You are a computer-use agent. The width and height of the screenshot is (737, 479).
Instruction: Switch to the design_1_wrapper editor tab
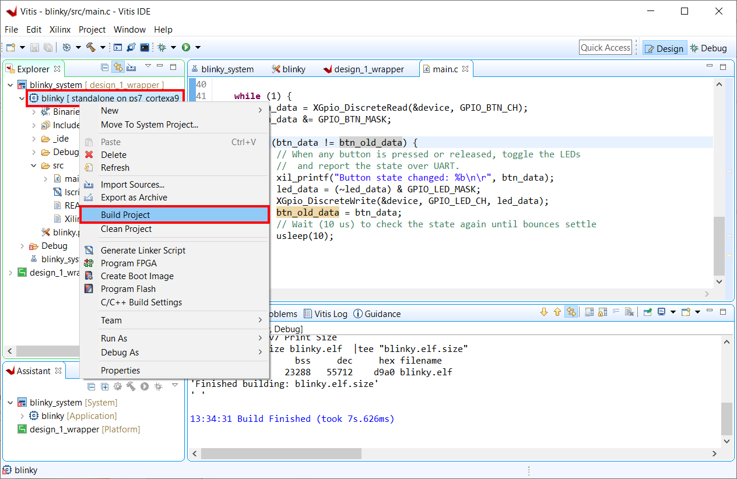coord(363,69)
